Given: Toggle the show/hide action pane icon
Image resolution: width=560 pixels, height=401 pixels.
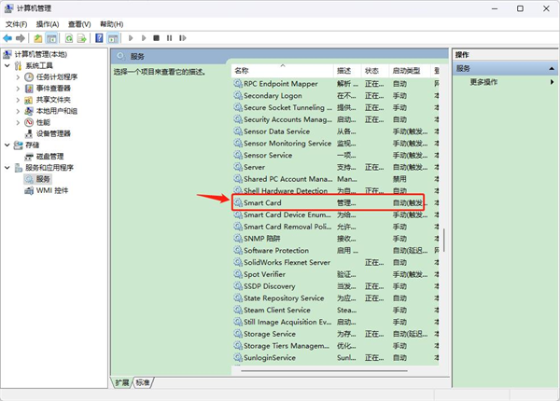Looking at the screenshot, I should 113,38.
